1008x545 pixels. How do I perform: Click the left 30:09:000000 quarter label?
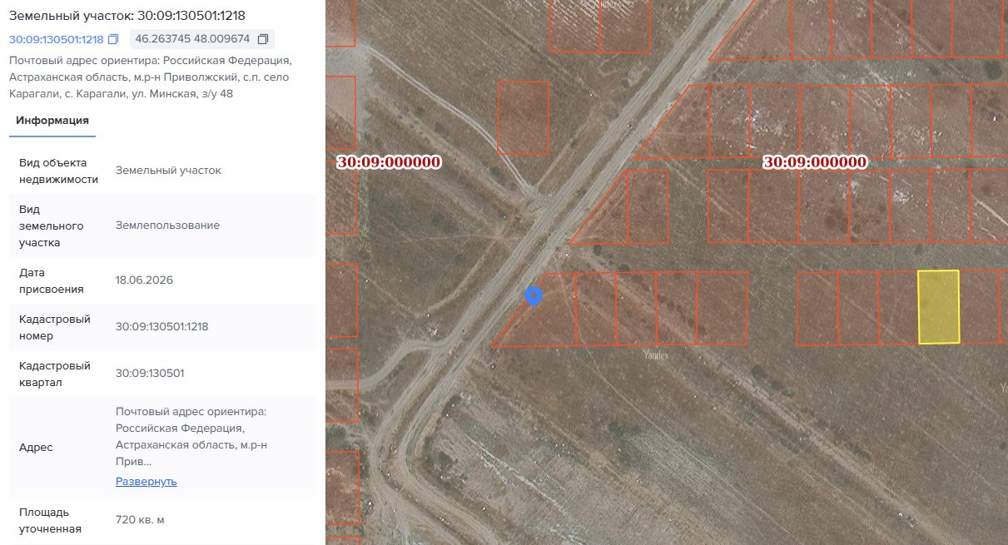coord(389,162)
